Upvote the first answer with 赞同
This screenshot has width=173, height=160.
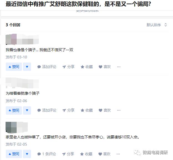pos(14,67)
